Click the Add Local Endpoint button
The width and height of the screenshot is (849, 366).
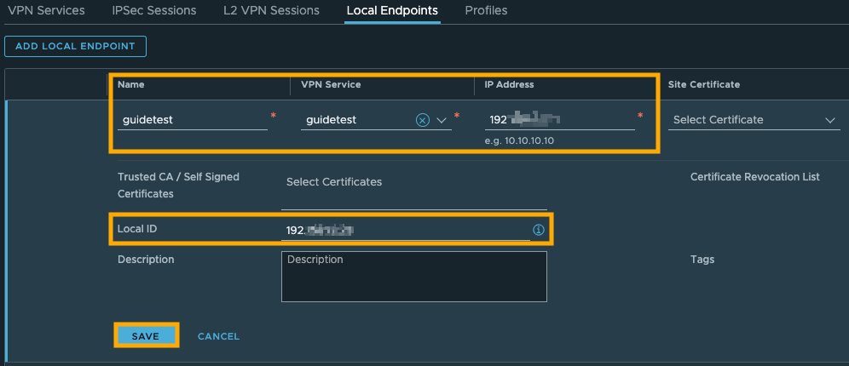tap(75, 47)
